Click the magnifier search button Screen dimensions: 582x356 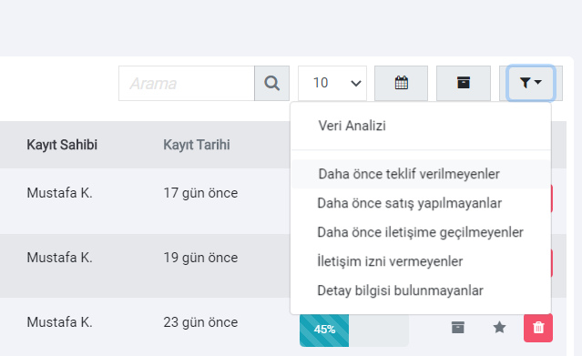271,83
